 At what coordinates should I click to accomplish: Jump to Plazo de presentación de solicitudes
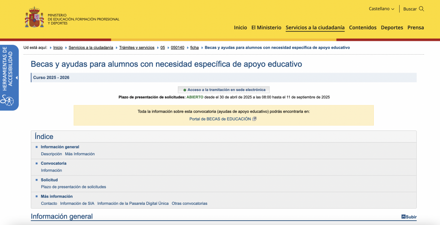click(73, 187)
